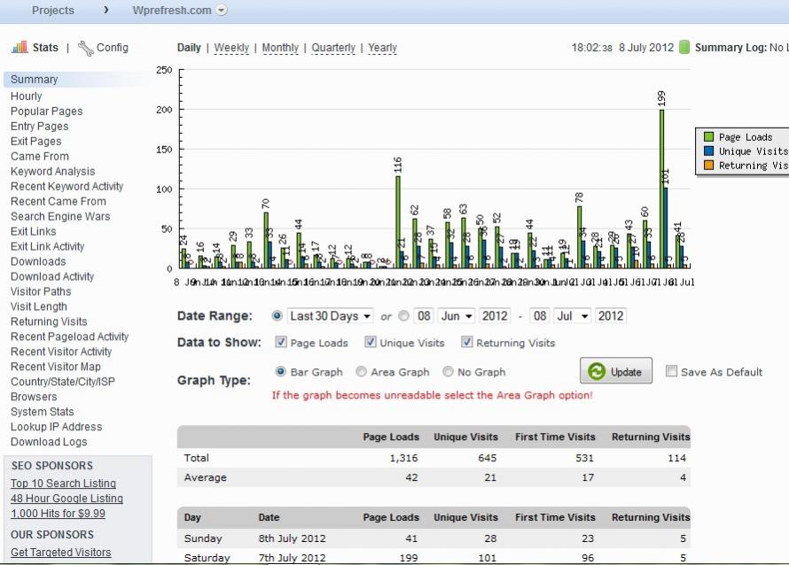Click the start day input field

coord(424,315)
